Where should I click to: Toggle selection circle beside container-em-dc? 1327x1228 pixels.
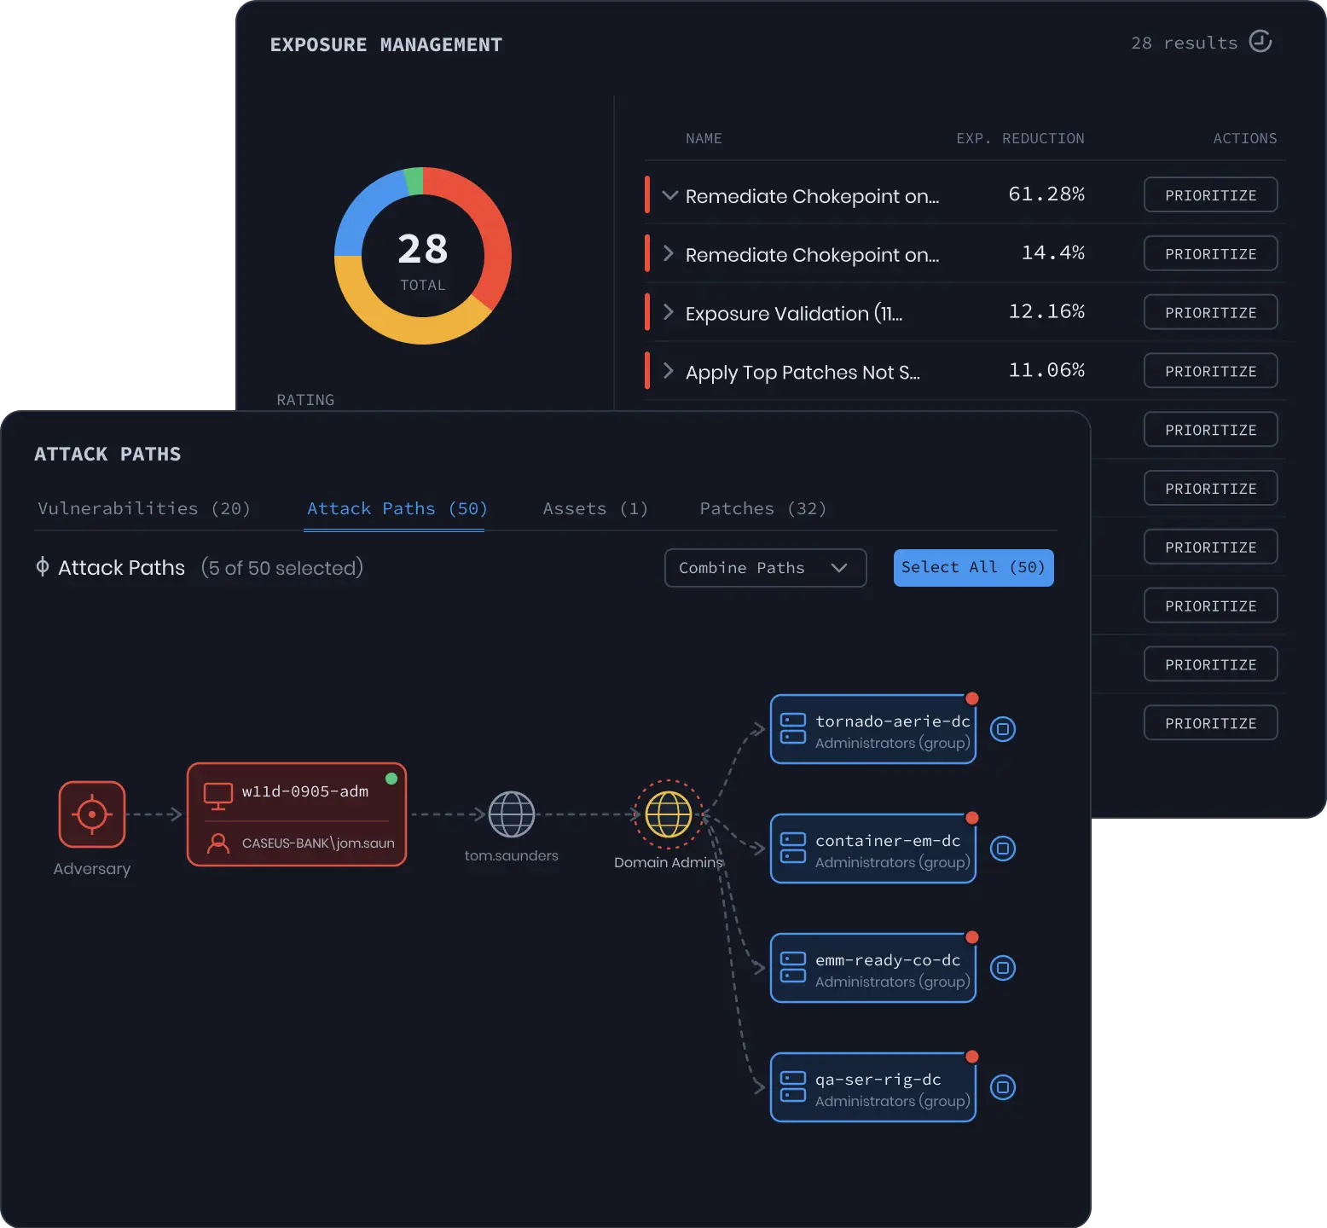(1003, 849)
